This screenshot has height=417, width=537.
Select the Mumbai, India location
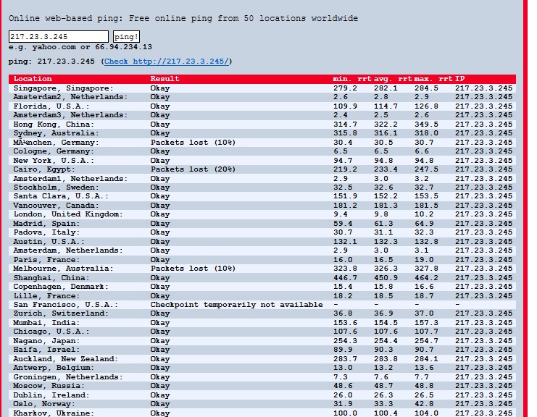(x=46, y=323)
